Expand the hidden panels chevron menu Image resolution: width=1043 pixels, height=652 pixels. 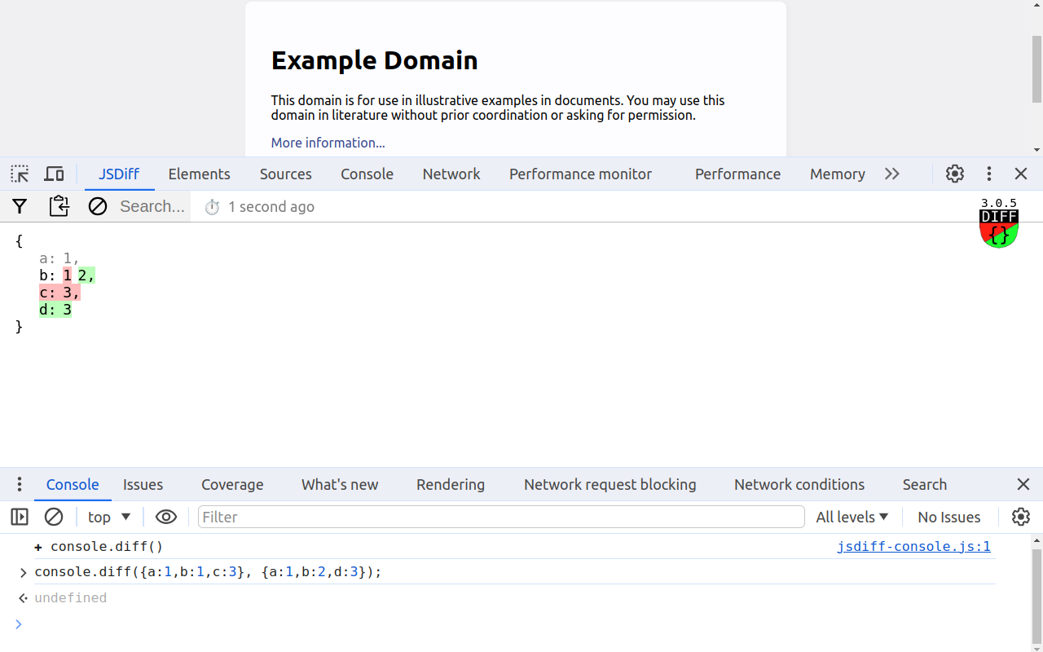(892, 174)
